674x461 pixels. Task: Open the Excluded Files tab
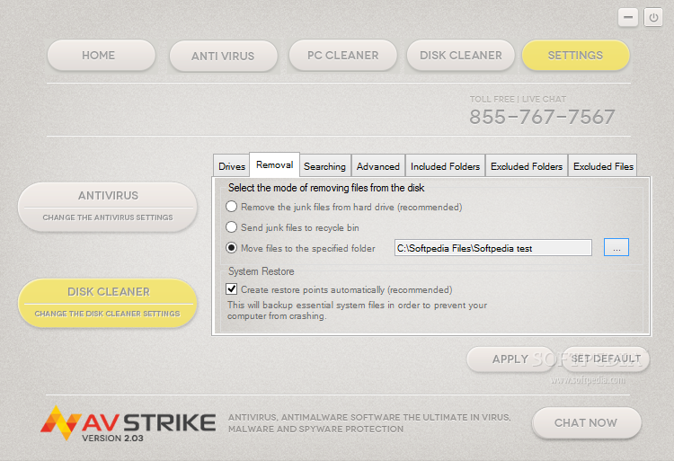(x=603, y=166)
